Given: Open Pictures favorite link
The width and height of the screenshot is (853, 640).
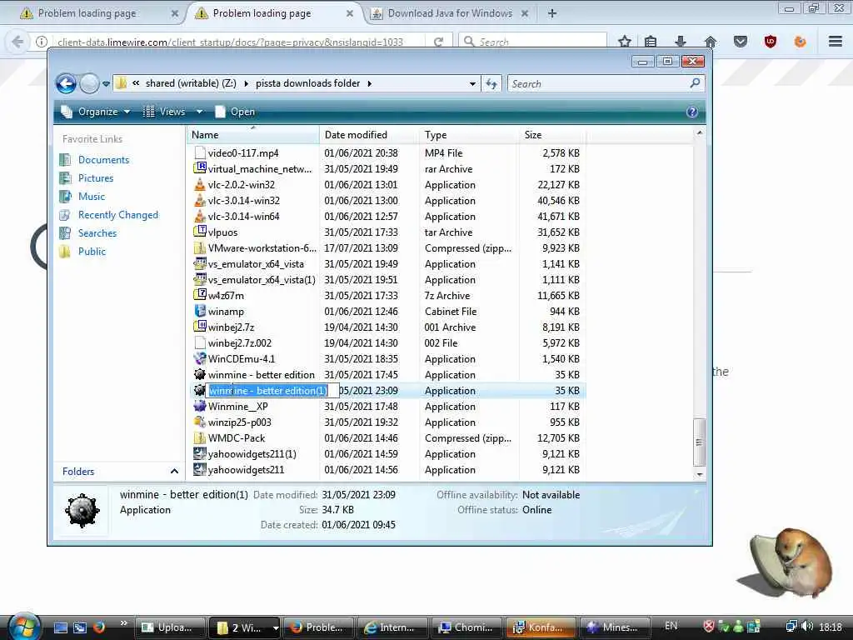Looking at the screenshot, I should tap(96, 178).
